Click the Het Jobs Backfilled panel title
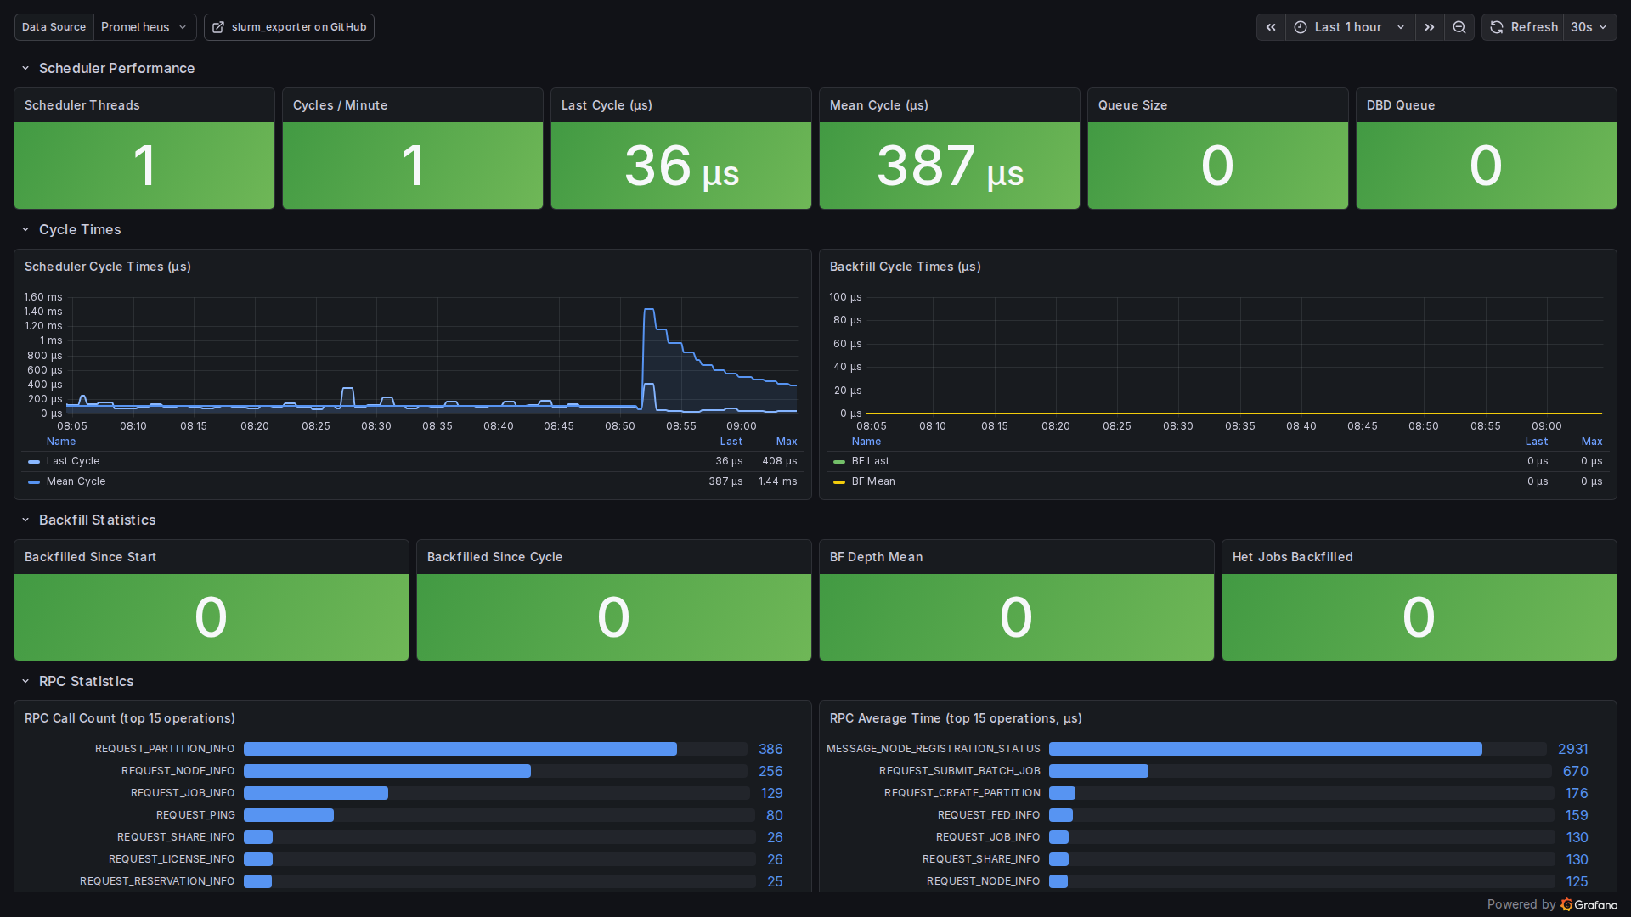The width and height of the screenshot is (1631, 917). pos(1293,557)
